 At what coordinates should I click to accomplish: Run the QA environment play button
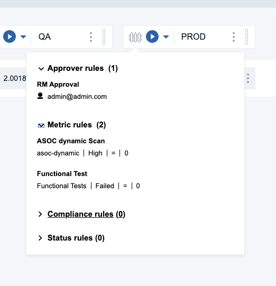click(x=10, y=36)
